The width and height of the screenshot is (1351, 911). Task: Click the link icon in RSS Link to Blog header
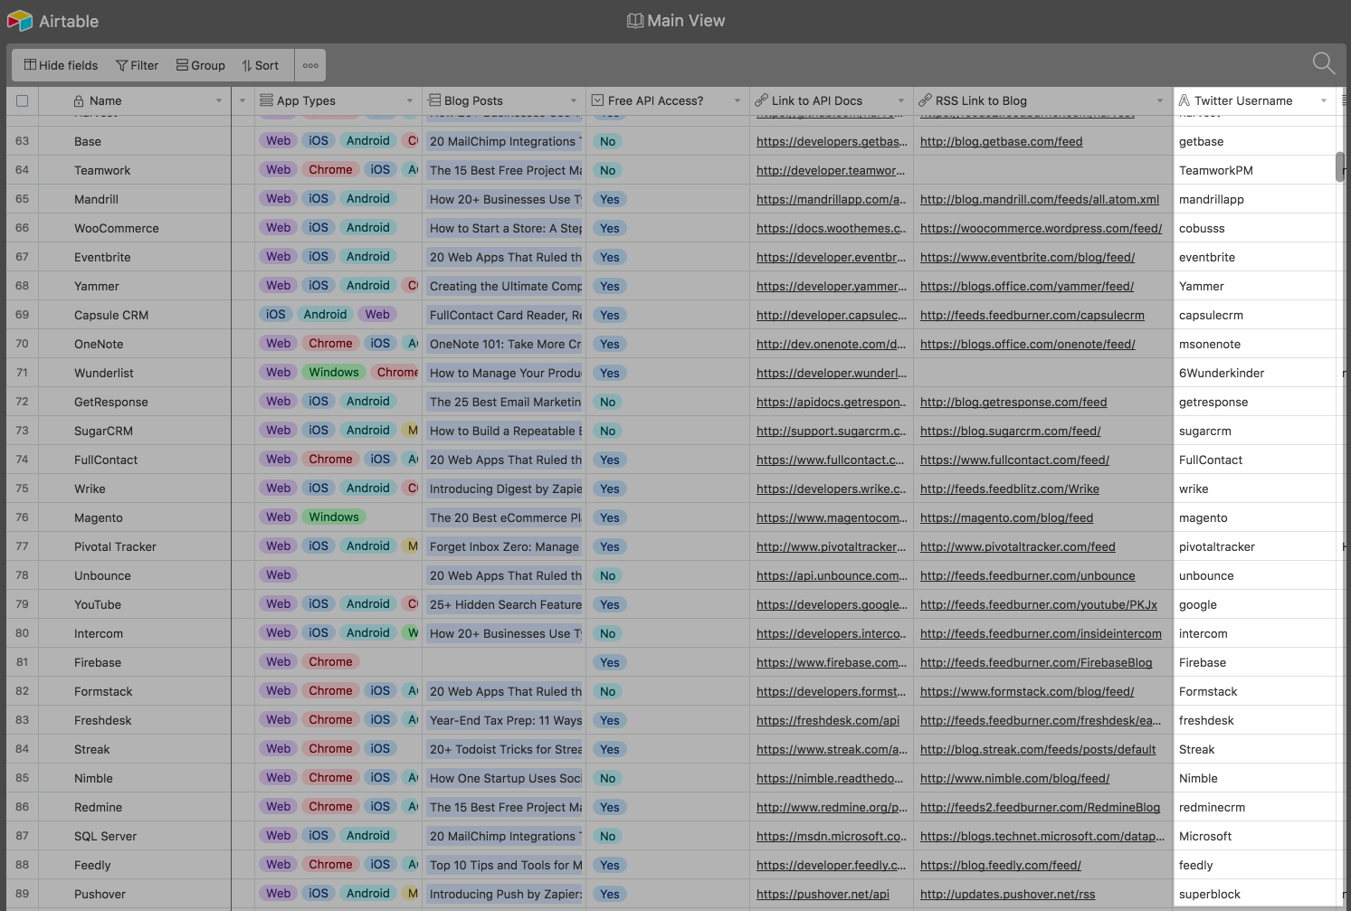point(925,100)
